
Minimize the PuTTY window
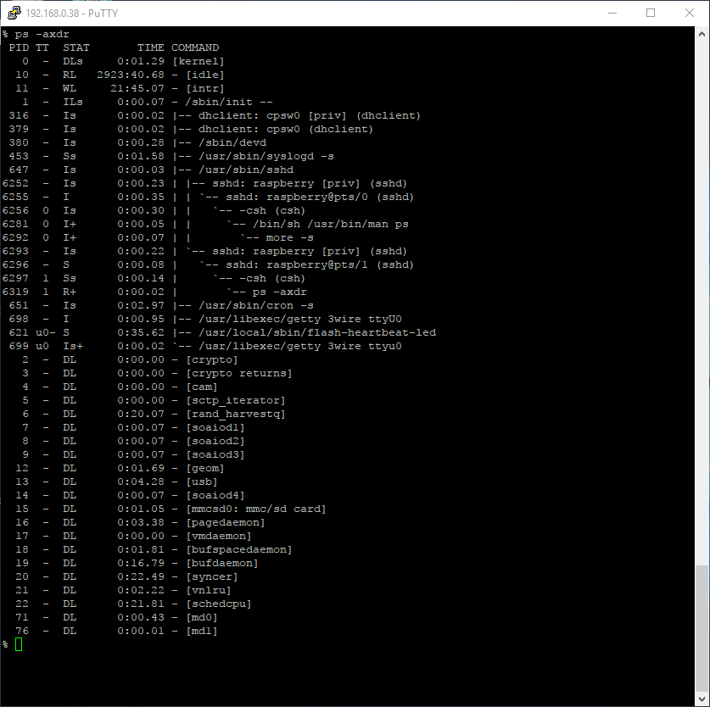(612, 13)
